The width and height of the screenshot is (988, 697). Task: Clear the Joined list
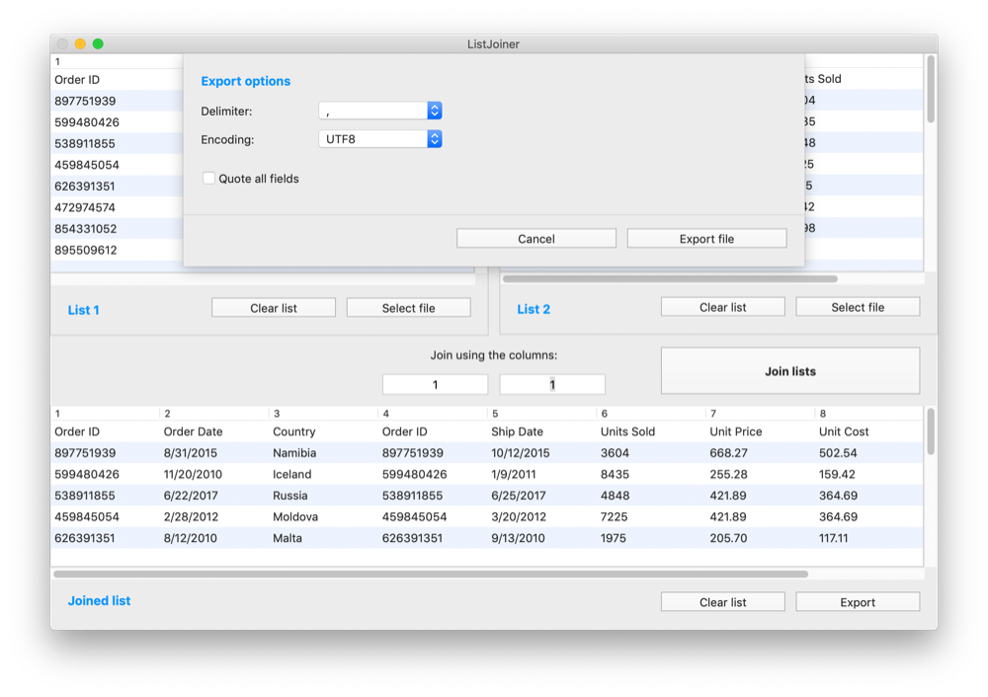pos(722,601)
